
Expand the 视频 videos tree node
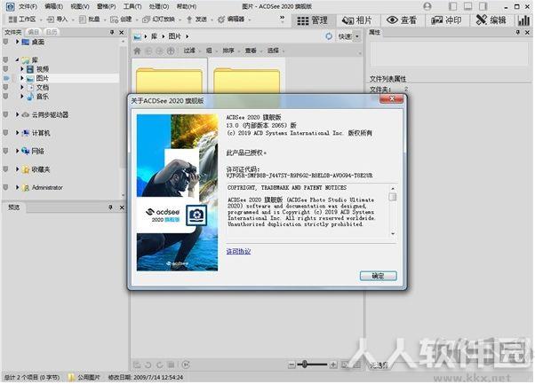point(22,69)
